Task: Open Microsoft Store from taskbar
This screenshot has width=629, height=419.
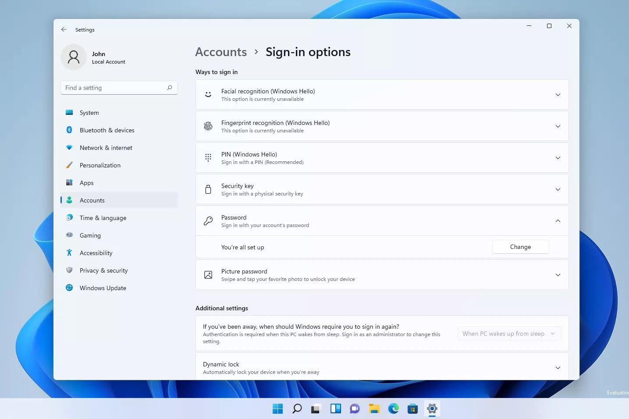Action: coord(412,408)
